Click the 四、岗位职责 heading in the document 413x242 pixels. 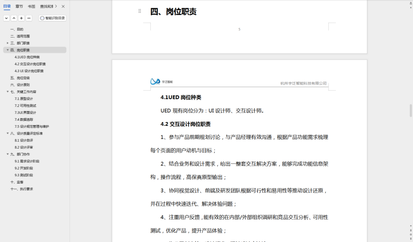173,12
